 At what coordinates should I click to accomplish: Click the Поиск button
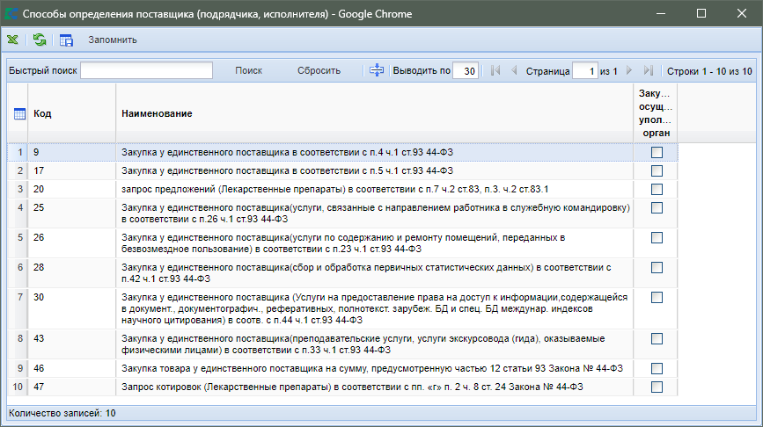[x=248, y=70]
